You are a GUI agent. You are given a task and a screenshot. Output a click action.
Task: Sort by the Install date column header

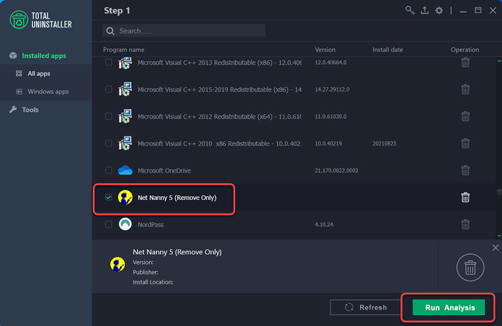(x=388, y=50)
